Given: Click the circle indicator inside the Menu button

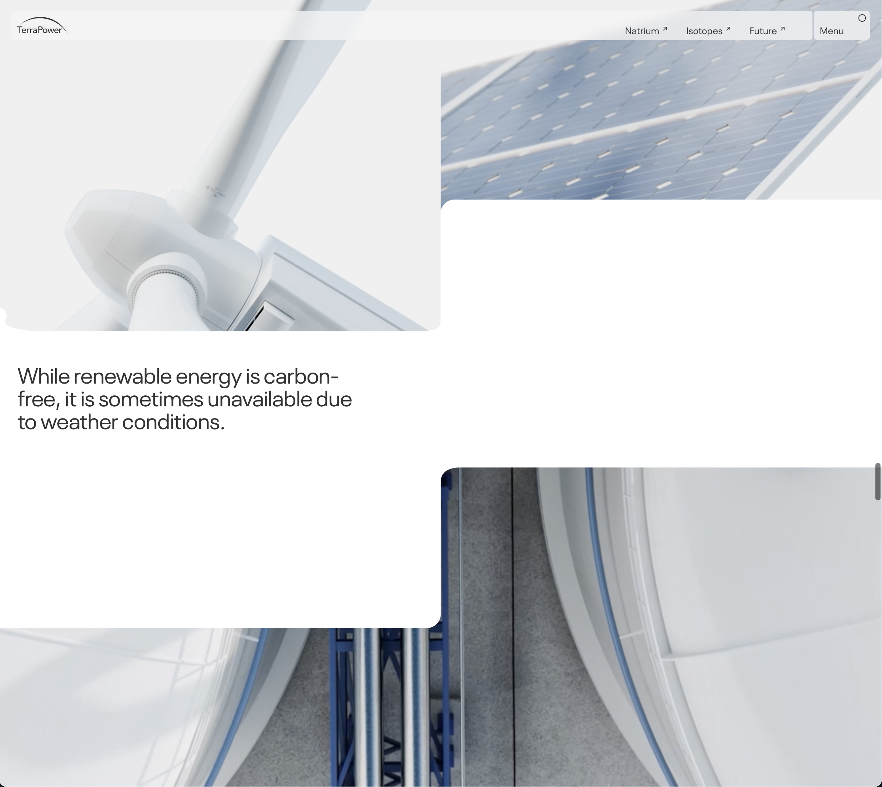Looking at the screenshot, I should click(862, 18).
